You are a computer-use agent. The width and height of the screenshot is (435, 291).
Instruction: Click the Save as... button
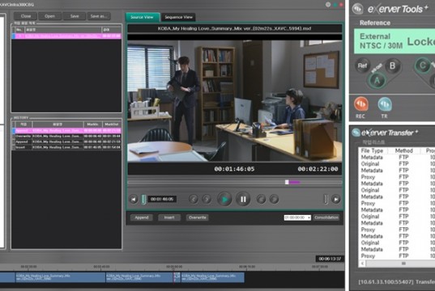[99, 16]
